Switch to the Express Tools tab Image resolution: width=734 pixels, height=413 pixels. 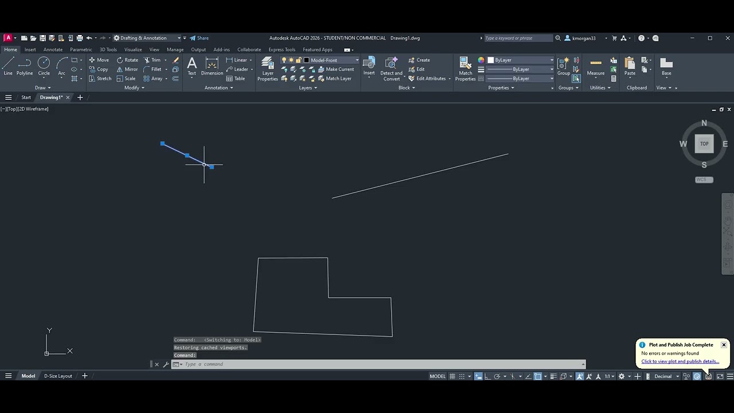coord(282,49)
